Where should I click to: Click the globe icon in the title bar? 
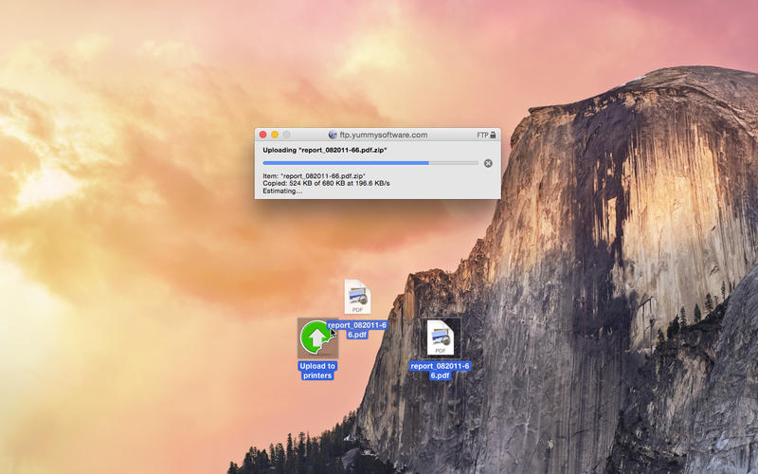click(x=332, y=136)
